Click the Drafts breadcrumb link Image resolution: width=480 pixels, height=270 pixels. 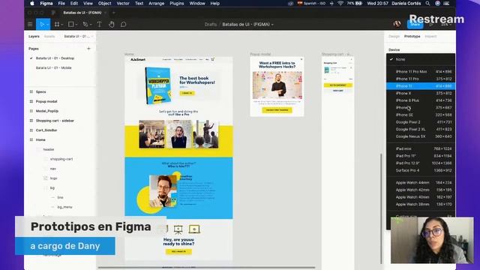coord(211,24)
